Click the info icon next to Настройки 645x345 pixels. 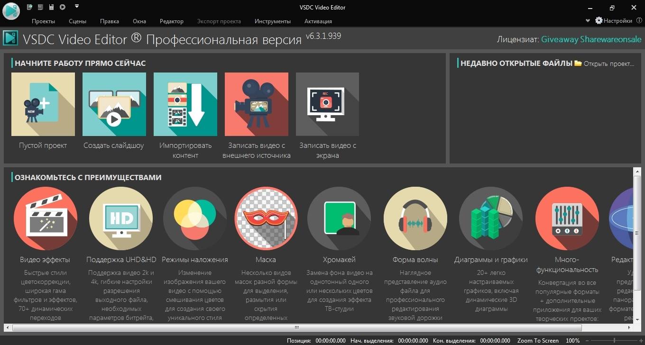point(639,20)
